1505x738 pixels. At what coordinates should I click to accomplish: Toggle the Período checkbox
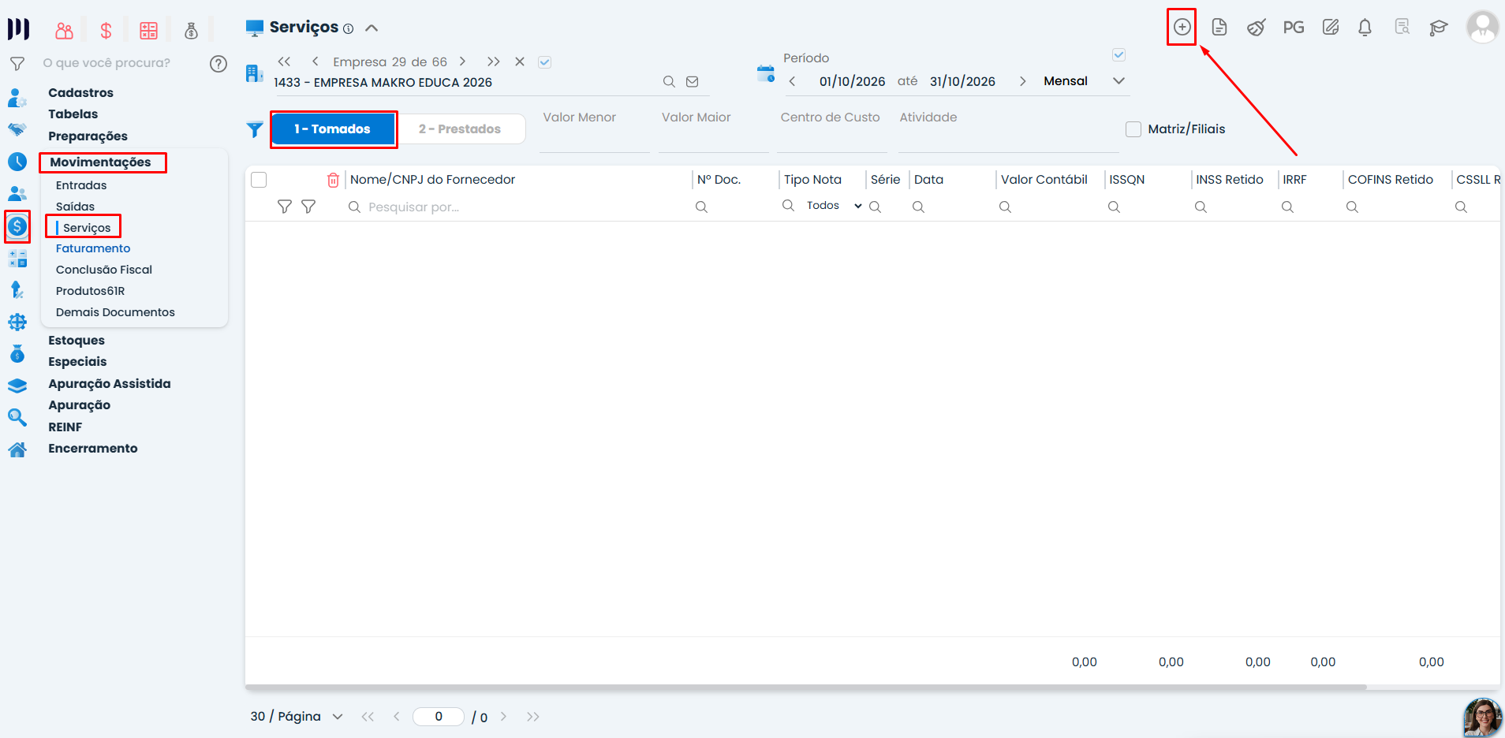pyautogui.click(x=1118, y=55)
